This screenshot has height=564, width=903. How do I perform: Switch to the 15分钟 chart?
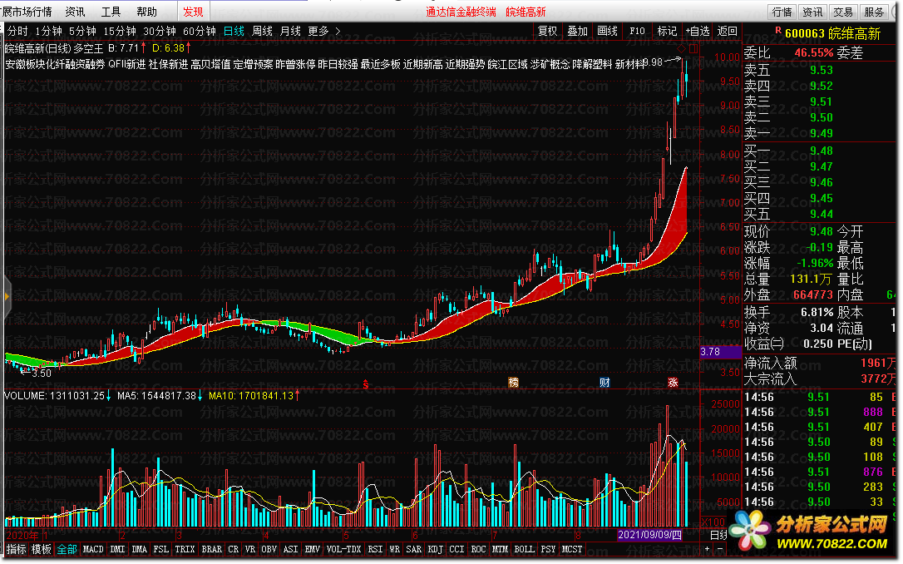click(120, 31)
